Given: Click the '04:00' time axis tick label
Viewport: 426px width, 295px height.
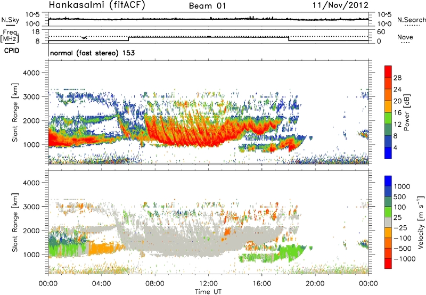Looking at the screenshot, I should click(101, 284).
